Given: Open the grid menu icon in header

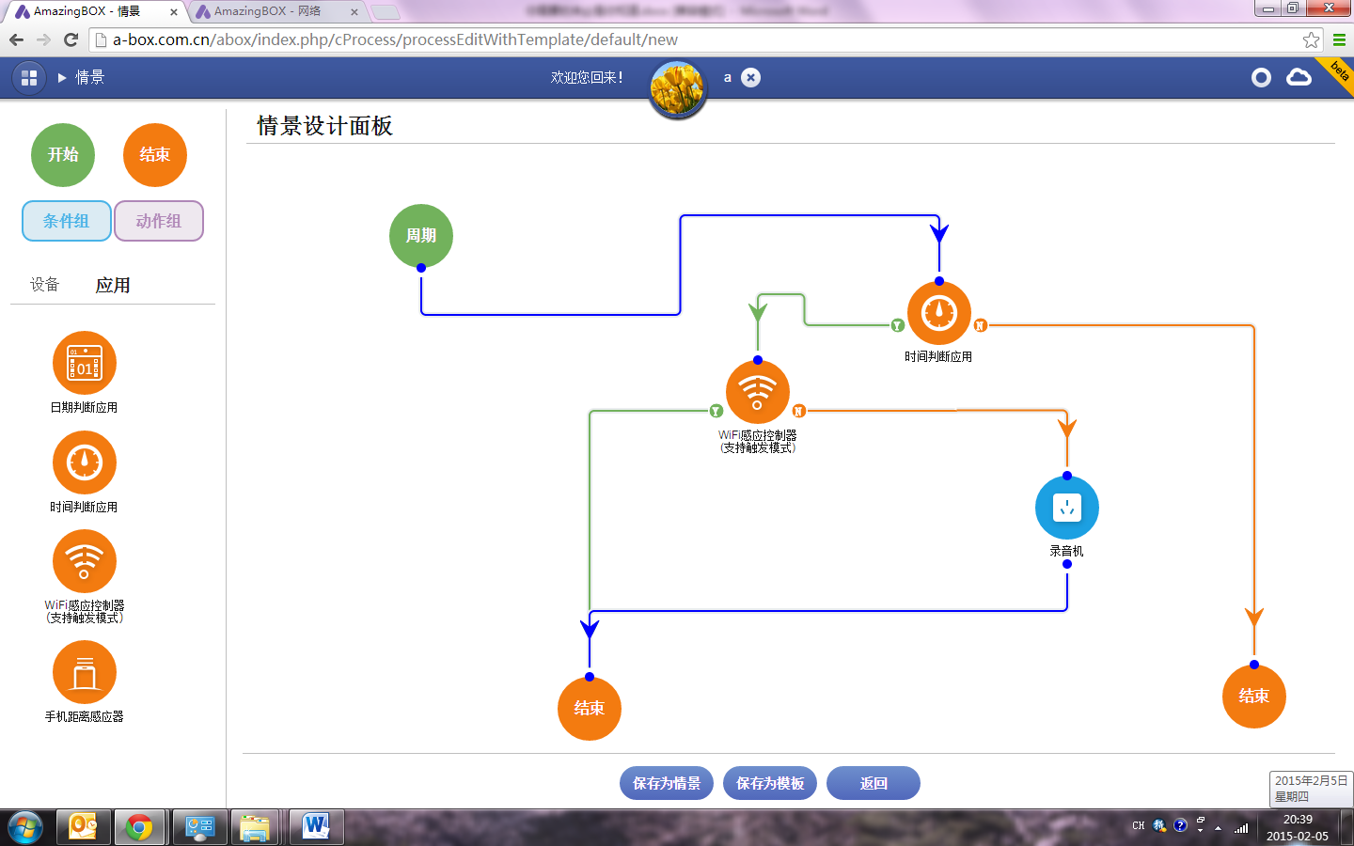Looking at the screenshot, I should [x=29, y=78].
